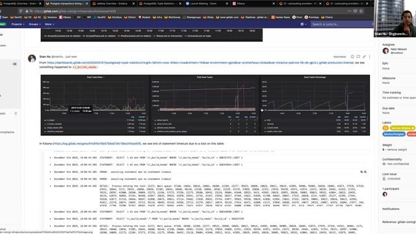This screenshot has height=234, width=416.
Task: Click Stan Hu's Zoom video thumbnail
Action: point(395,19)
